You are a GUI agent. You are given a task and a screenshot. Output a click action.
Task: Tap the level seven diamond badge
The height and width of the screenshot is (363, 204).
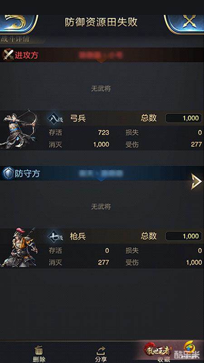pos(55,236)
